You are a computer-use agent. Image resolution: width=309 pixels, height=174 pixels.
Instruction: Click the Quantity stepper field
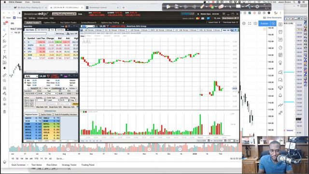(41, 100)
